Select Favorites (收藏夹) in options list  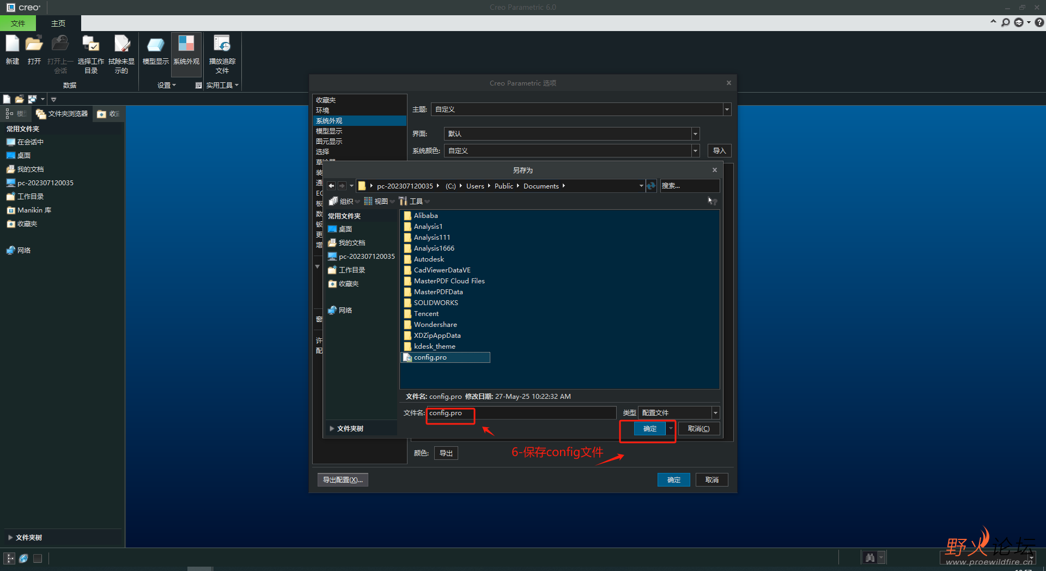[x=360, y=100]
